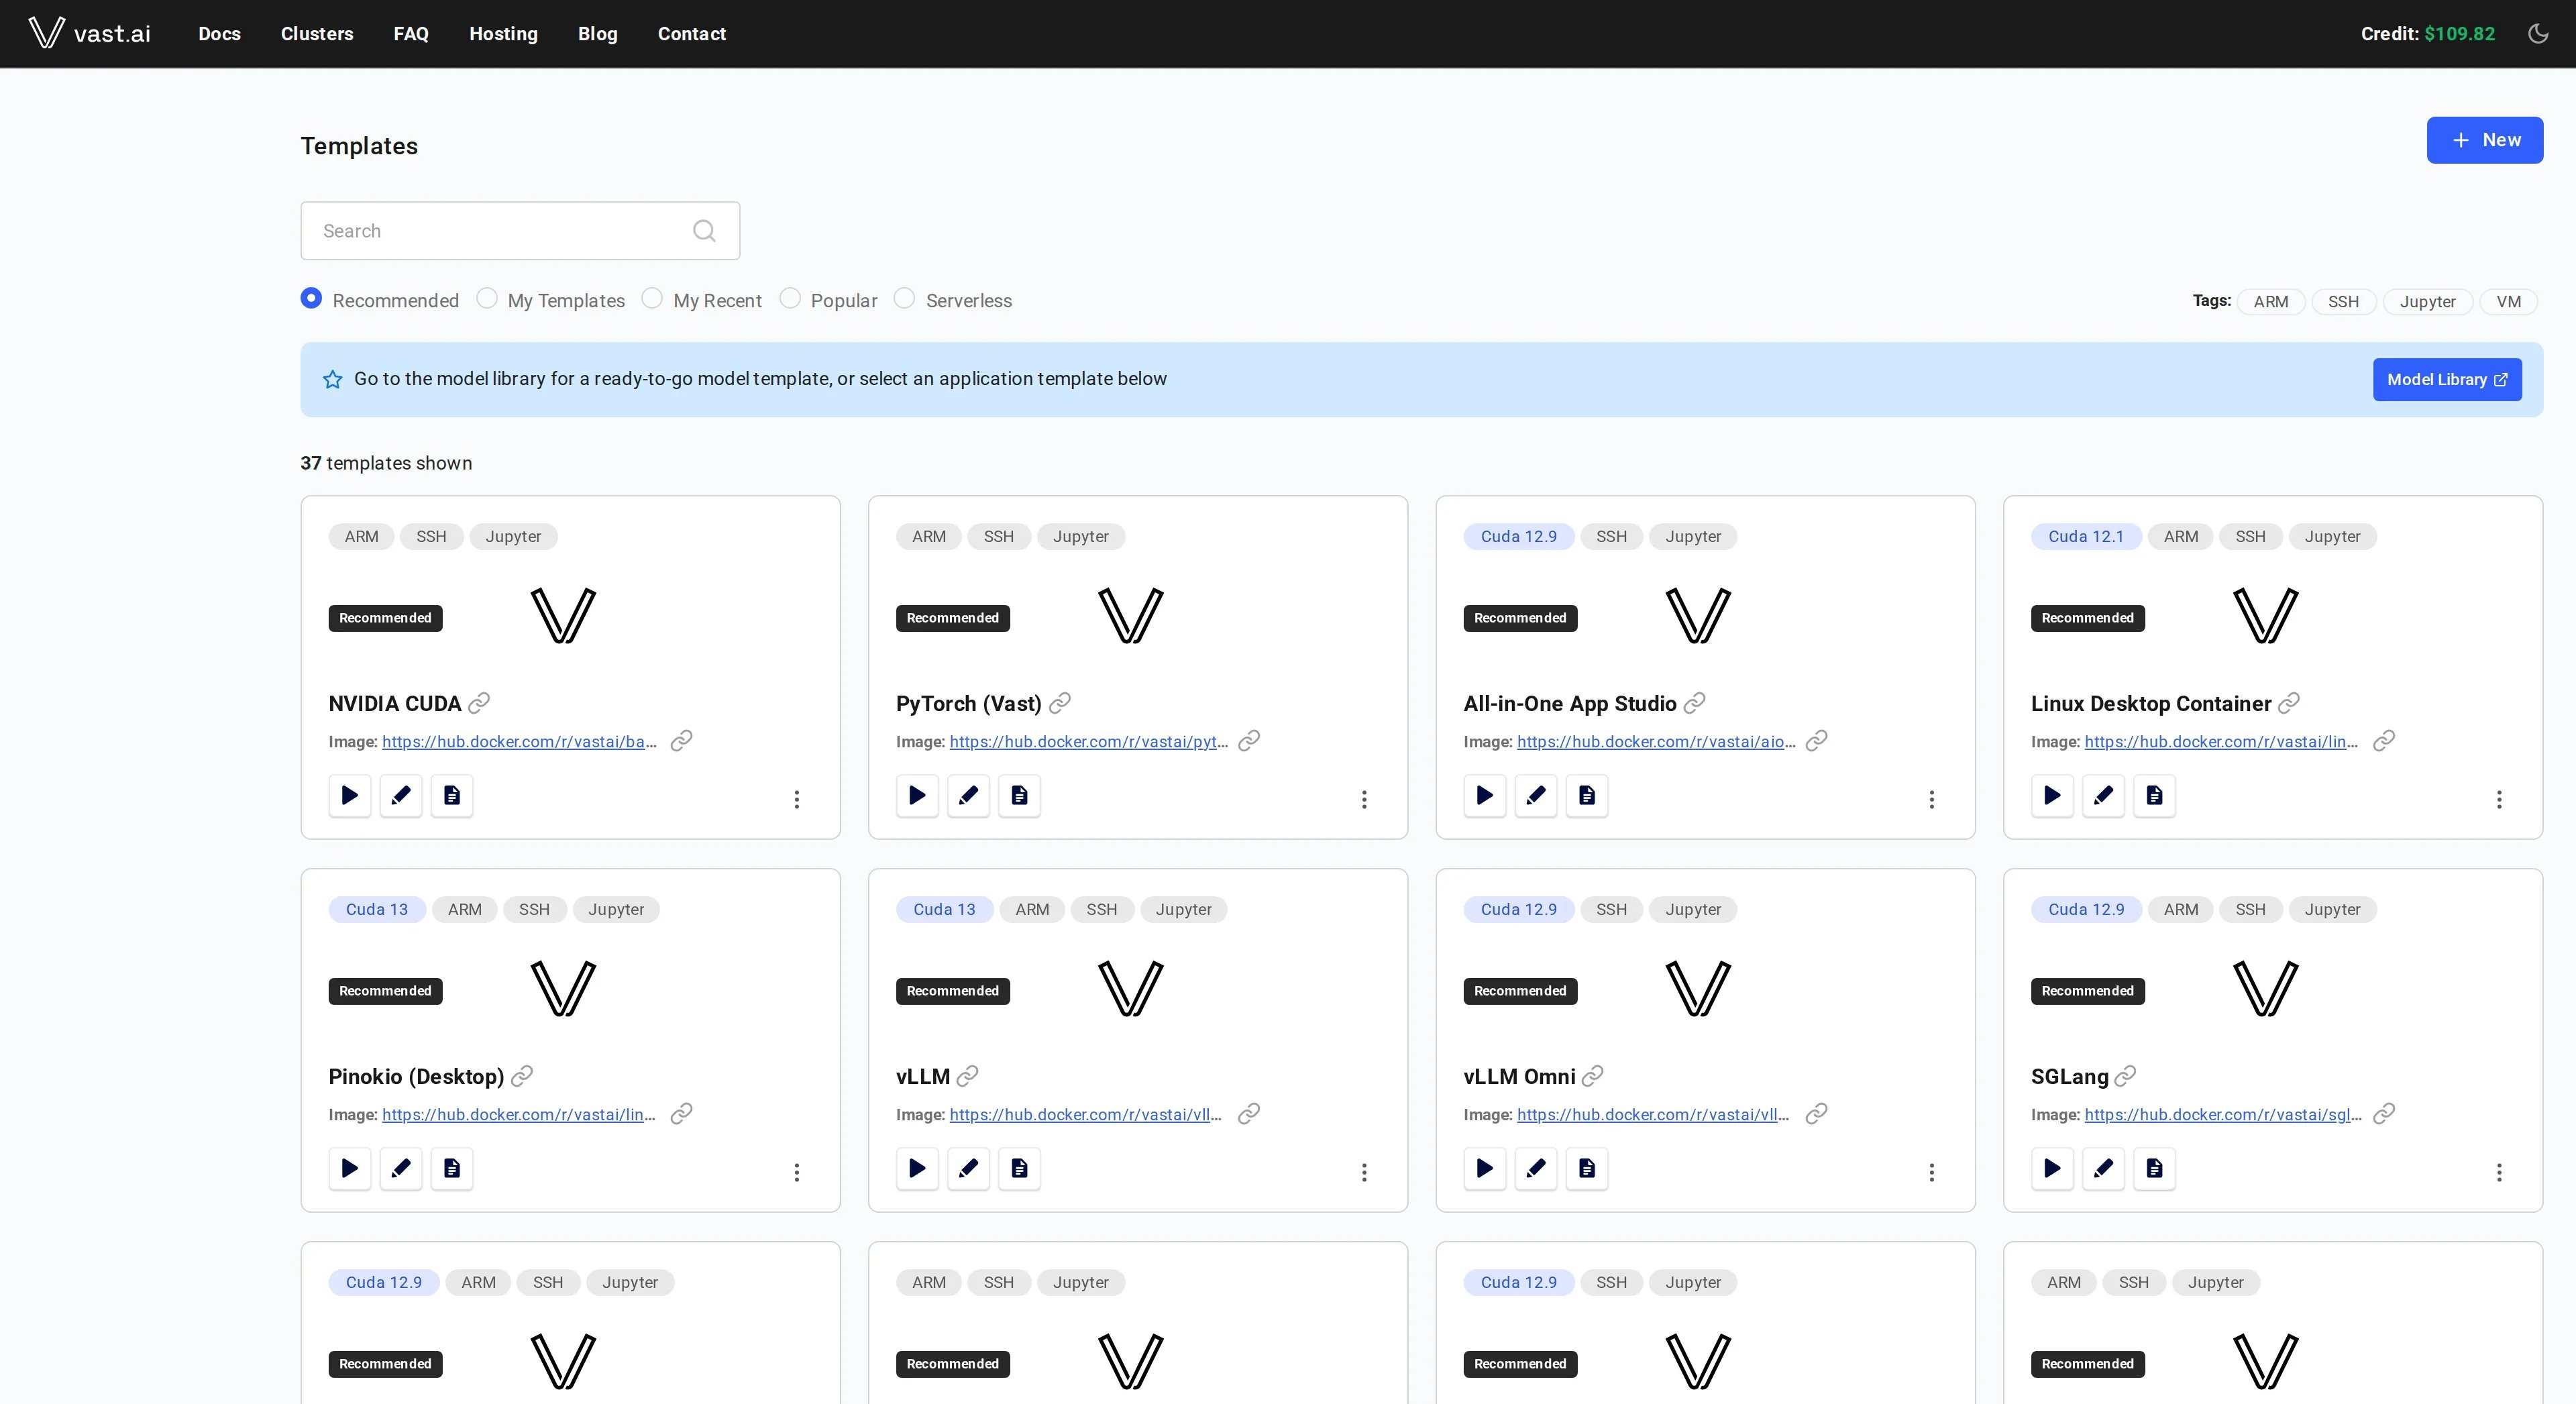Open the Blog nav item
Screen dimensions: 2576x1404
point(598,34)
